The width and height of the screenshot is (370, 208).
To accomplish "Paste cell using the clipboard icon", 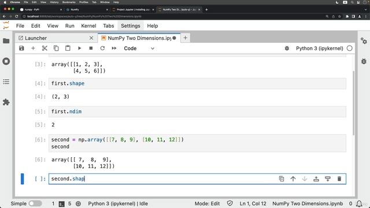I will pos(68,49).
